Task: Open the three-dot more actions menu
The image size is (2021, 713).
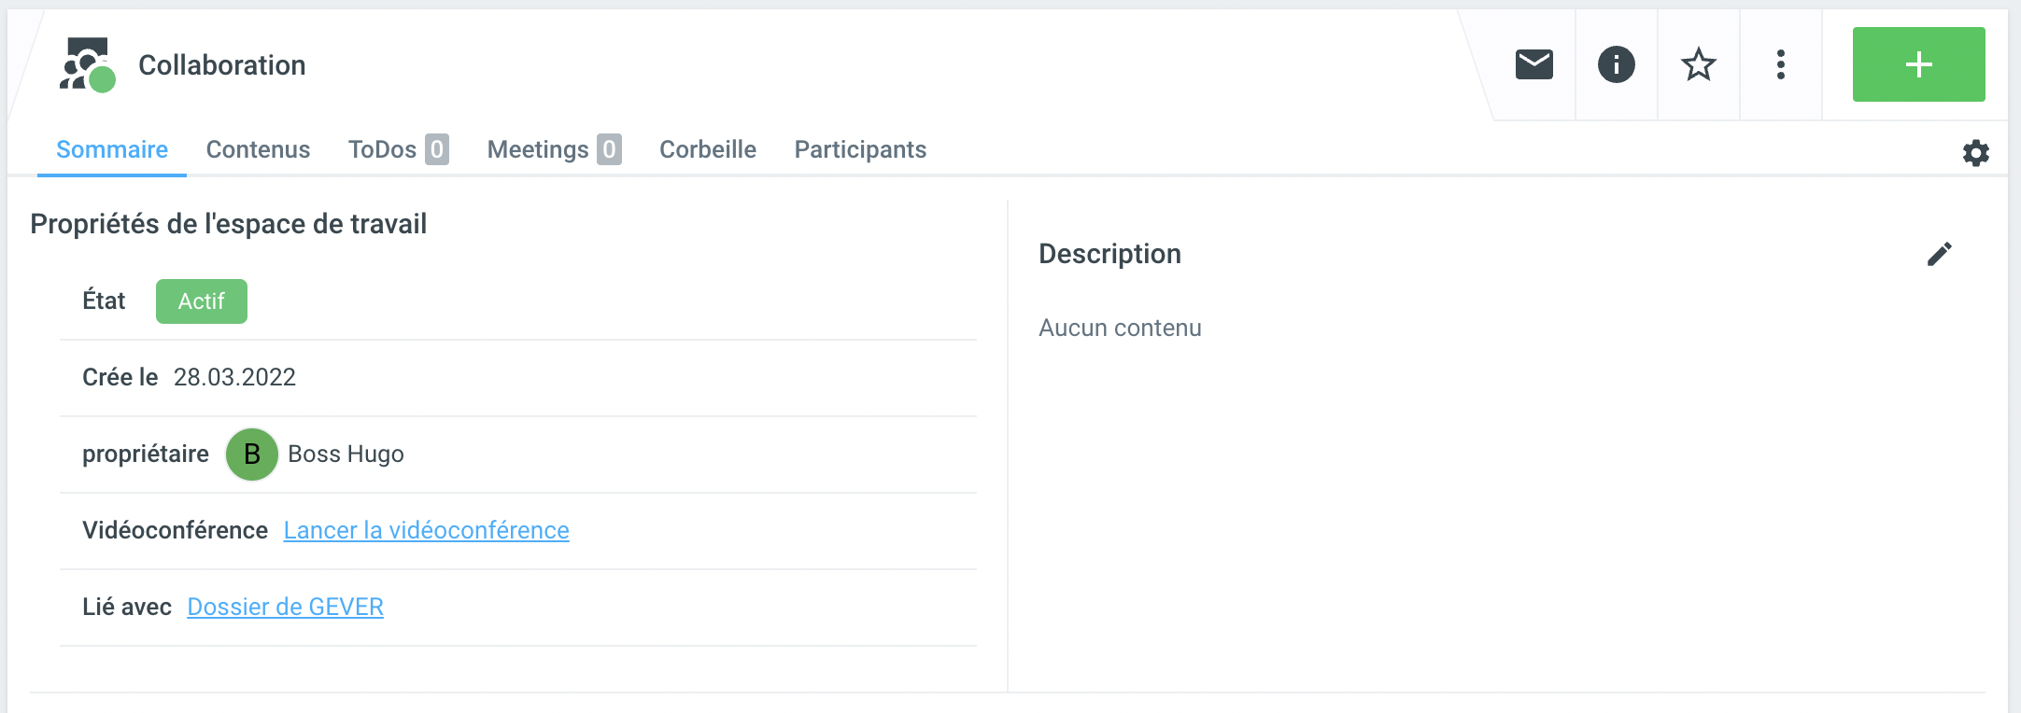Action: coord(1780,64)
